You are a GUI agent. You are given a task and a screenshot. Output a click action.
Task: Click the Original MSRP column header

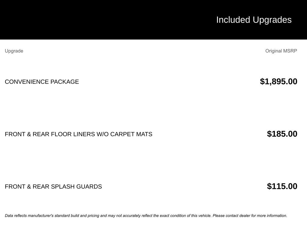click(x=281, y=51)
